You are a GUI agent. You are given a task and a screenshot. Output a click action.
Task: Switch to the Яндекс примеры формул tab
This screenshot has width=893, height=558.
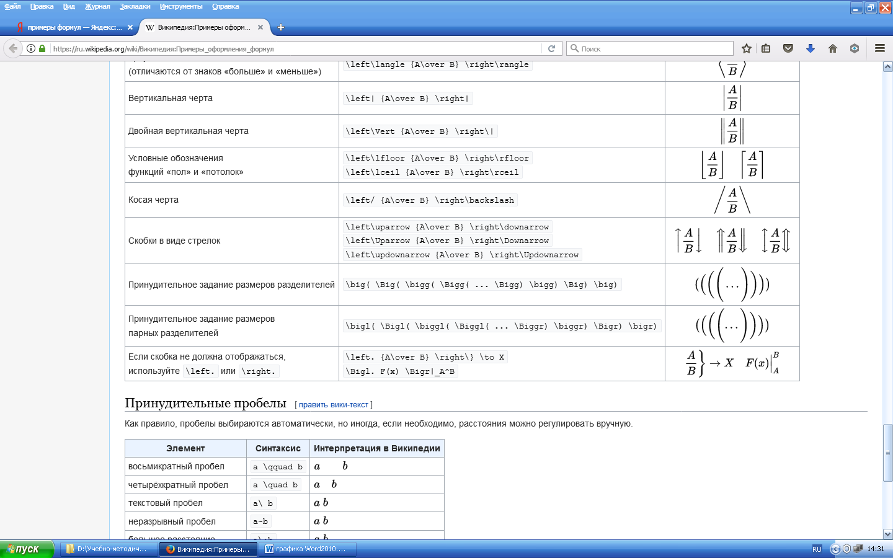tap(69, 27)
